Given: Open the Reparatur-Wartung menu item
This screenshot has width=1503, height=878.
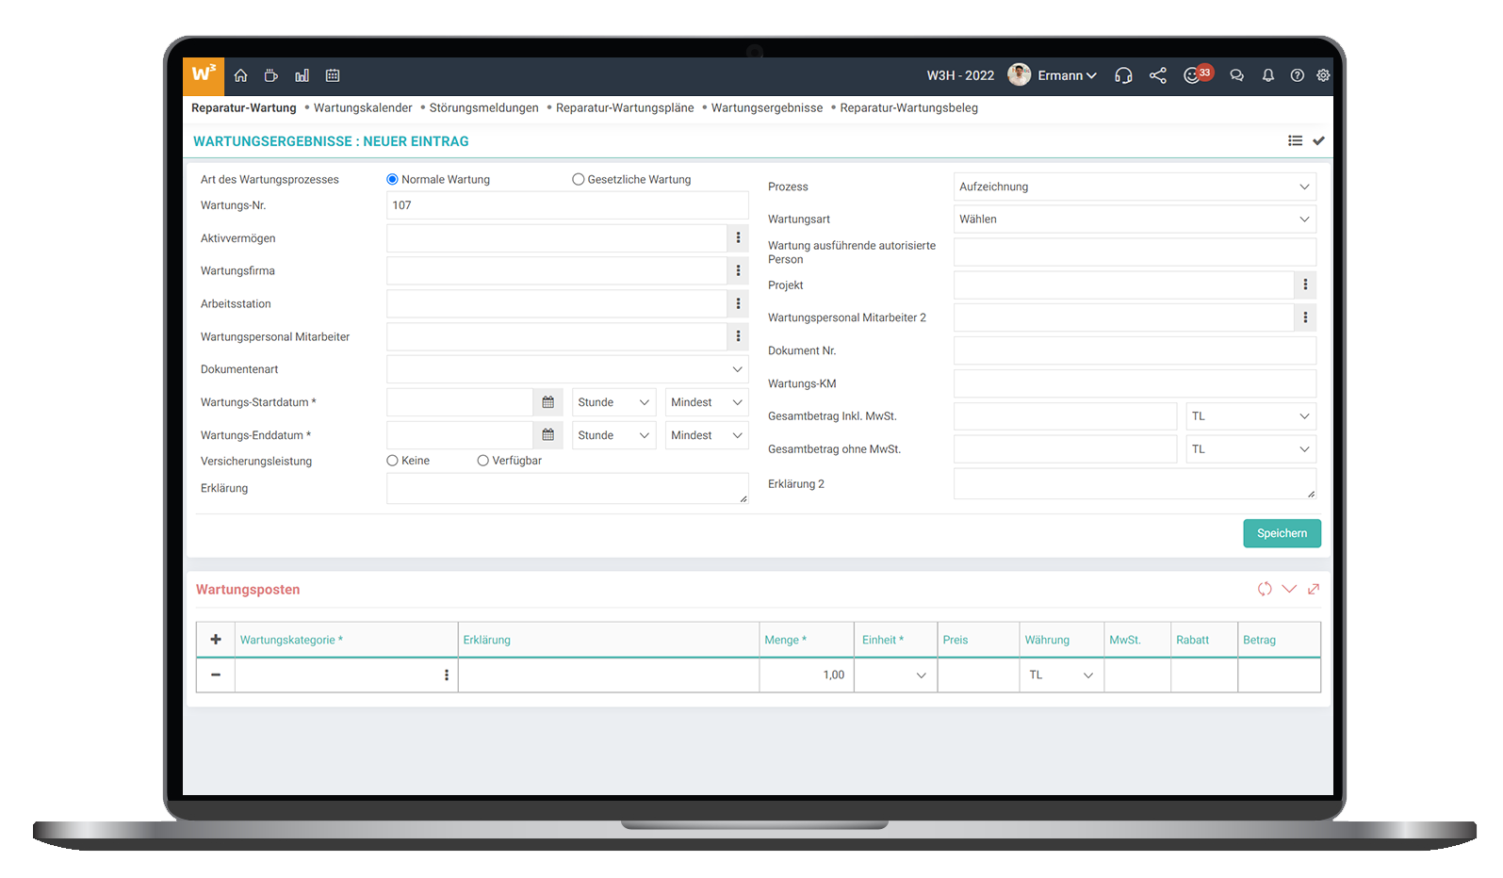Looking at the screenshot, I should (243, 107).
